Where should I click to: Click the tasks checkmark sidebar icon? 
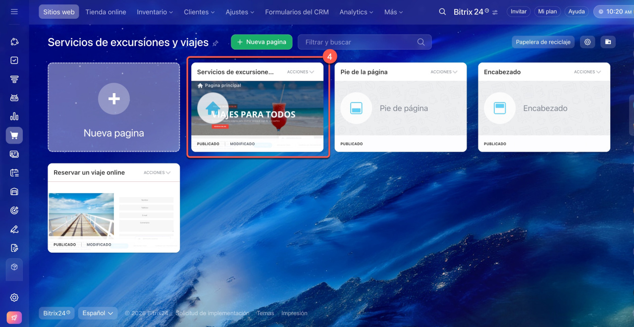tap(14, 60)
